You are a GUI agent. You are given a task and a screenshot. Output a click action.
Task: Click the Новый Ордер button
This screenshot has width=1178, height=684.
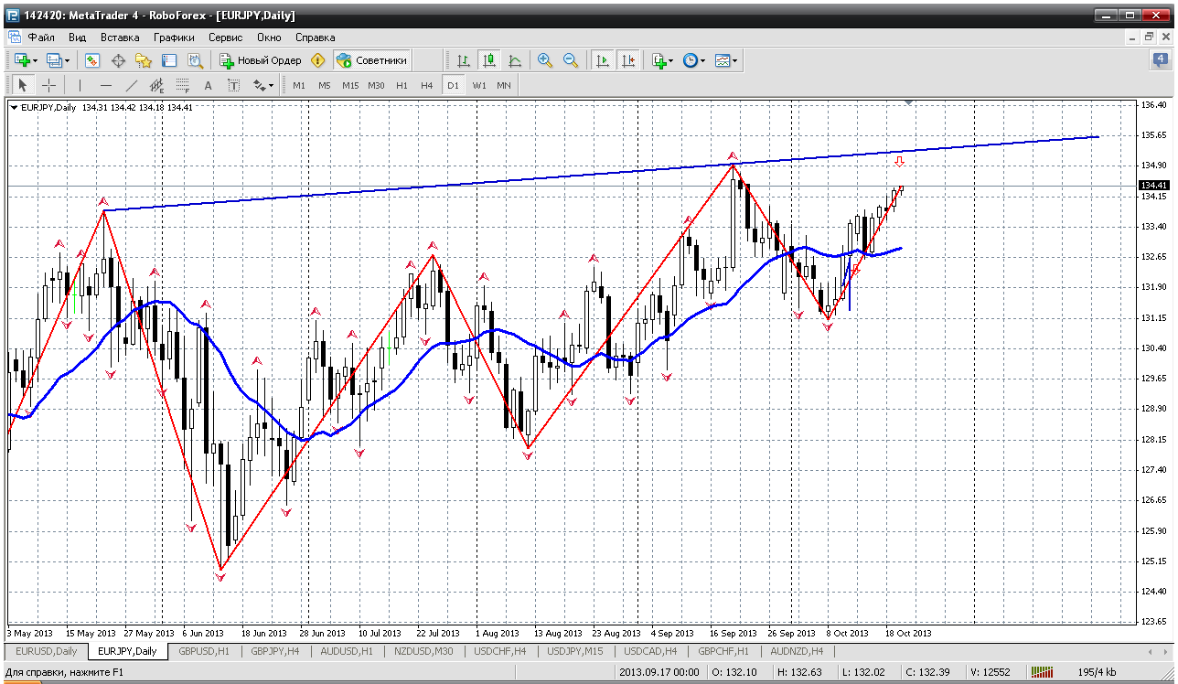261,60
